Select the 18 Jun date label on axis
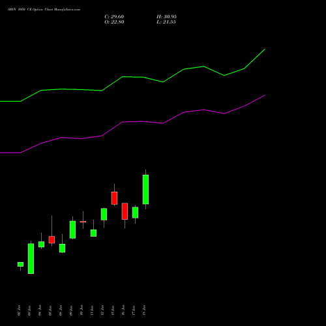The image size is (326, 326). [x=144, y=310]
